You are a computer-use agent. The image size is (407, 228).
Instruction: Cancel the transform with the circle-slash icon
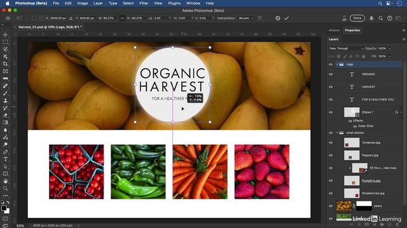pyautogui.click(x=278, y=18)
